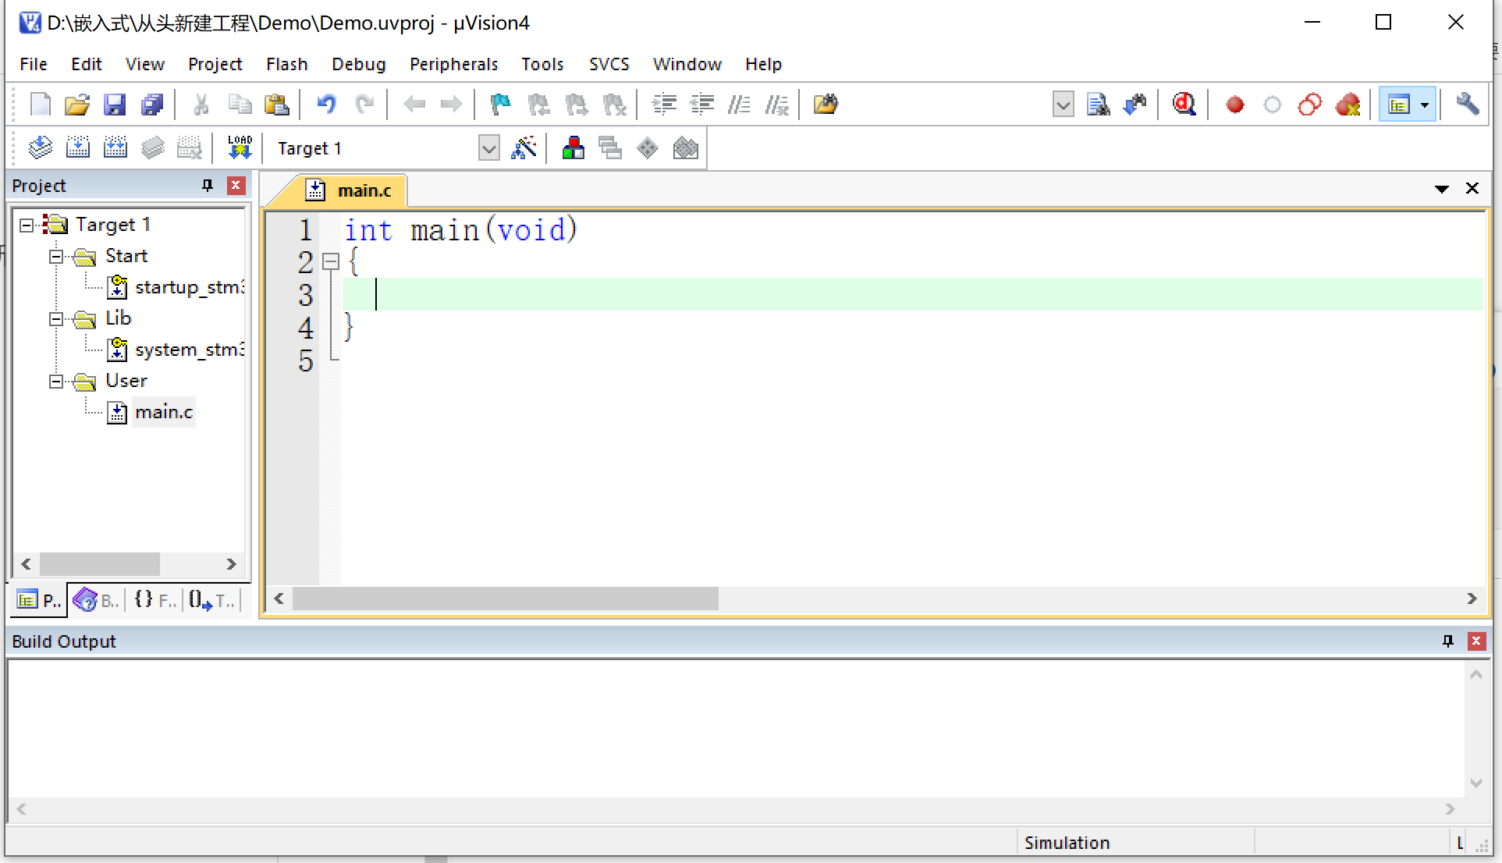This screenshot has width=1502, height=863.
Task: Click the Manage Project Items colored boxes icon
Action: point(573,147)
